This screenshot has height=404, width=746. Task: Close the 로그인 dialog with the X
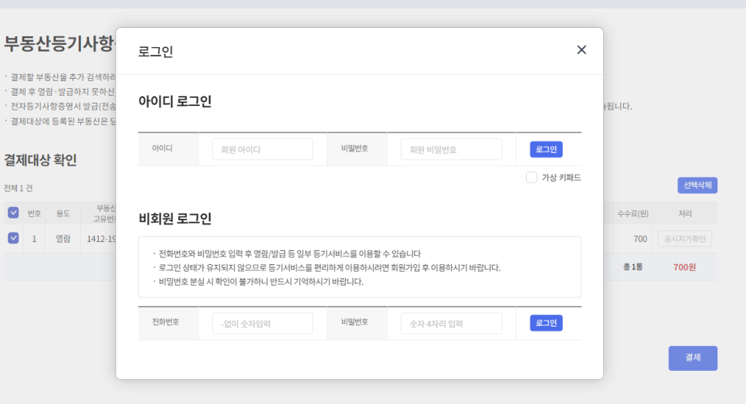582,50
